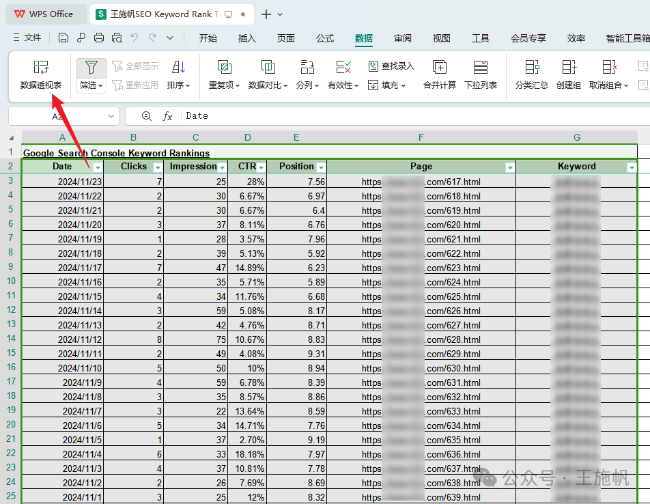The width and height of the screenshot is (650, 504).
Task: Open the Date column filter dropdown
Action: click(98, 167)
